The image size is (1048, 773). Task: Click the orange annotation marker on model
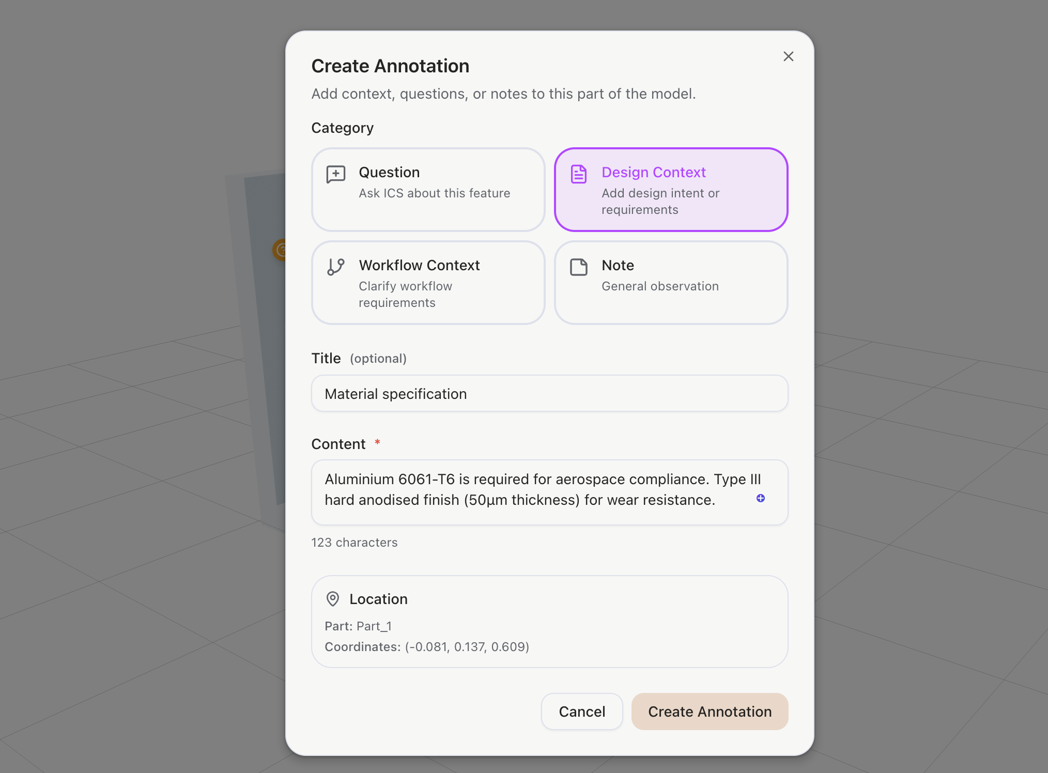coord(280,250)
